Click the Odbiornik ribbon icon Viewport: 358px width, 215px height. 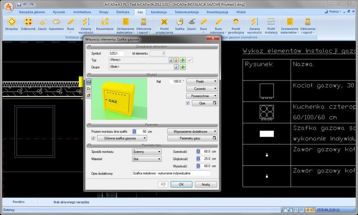[x=28, y=24]
